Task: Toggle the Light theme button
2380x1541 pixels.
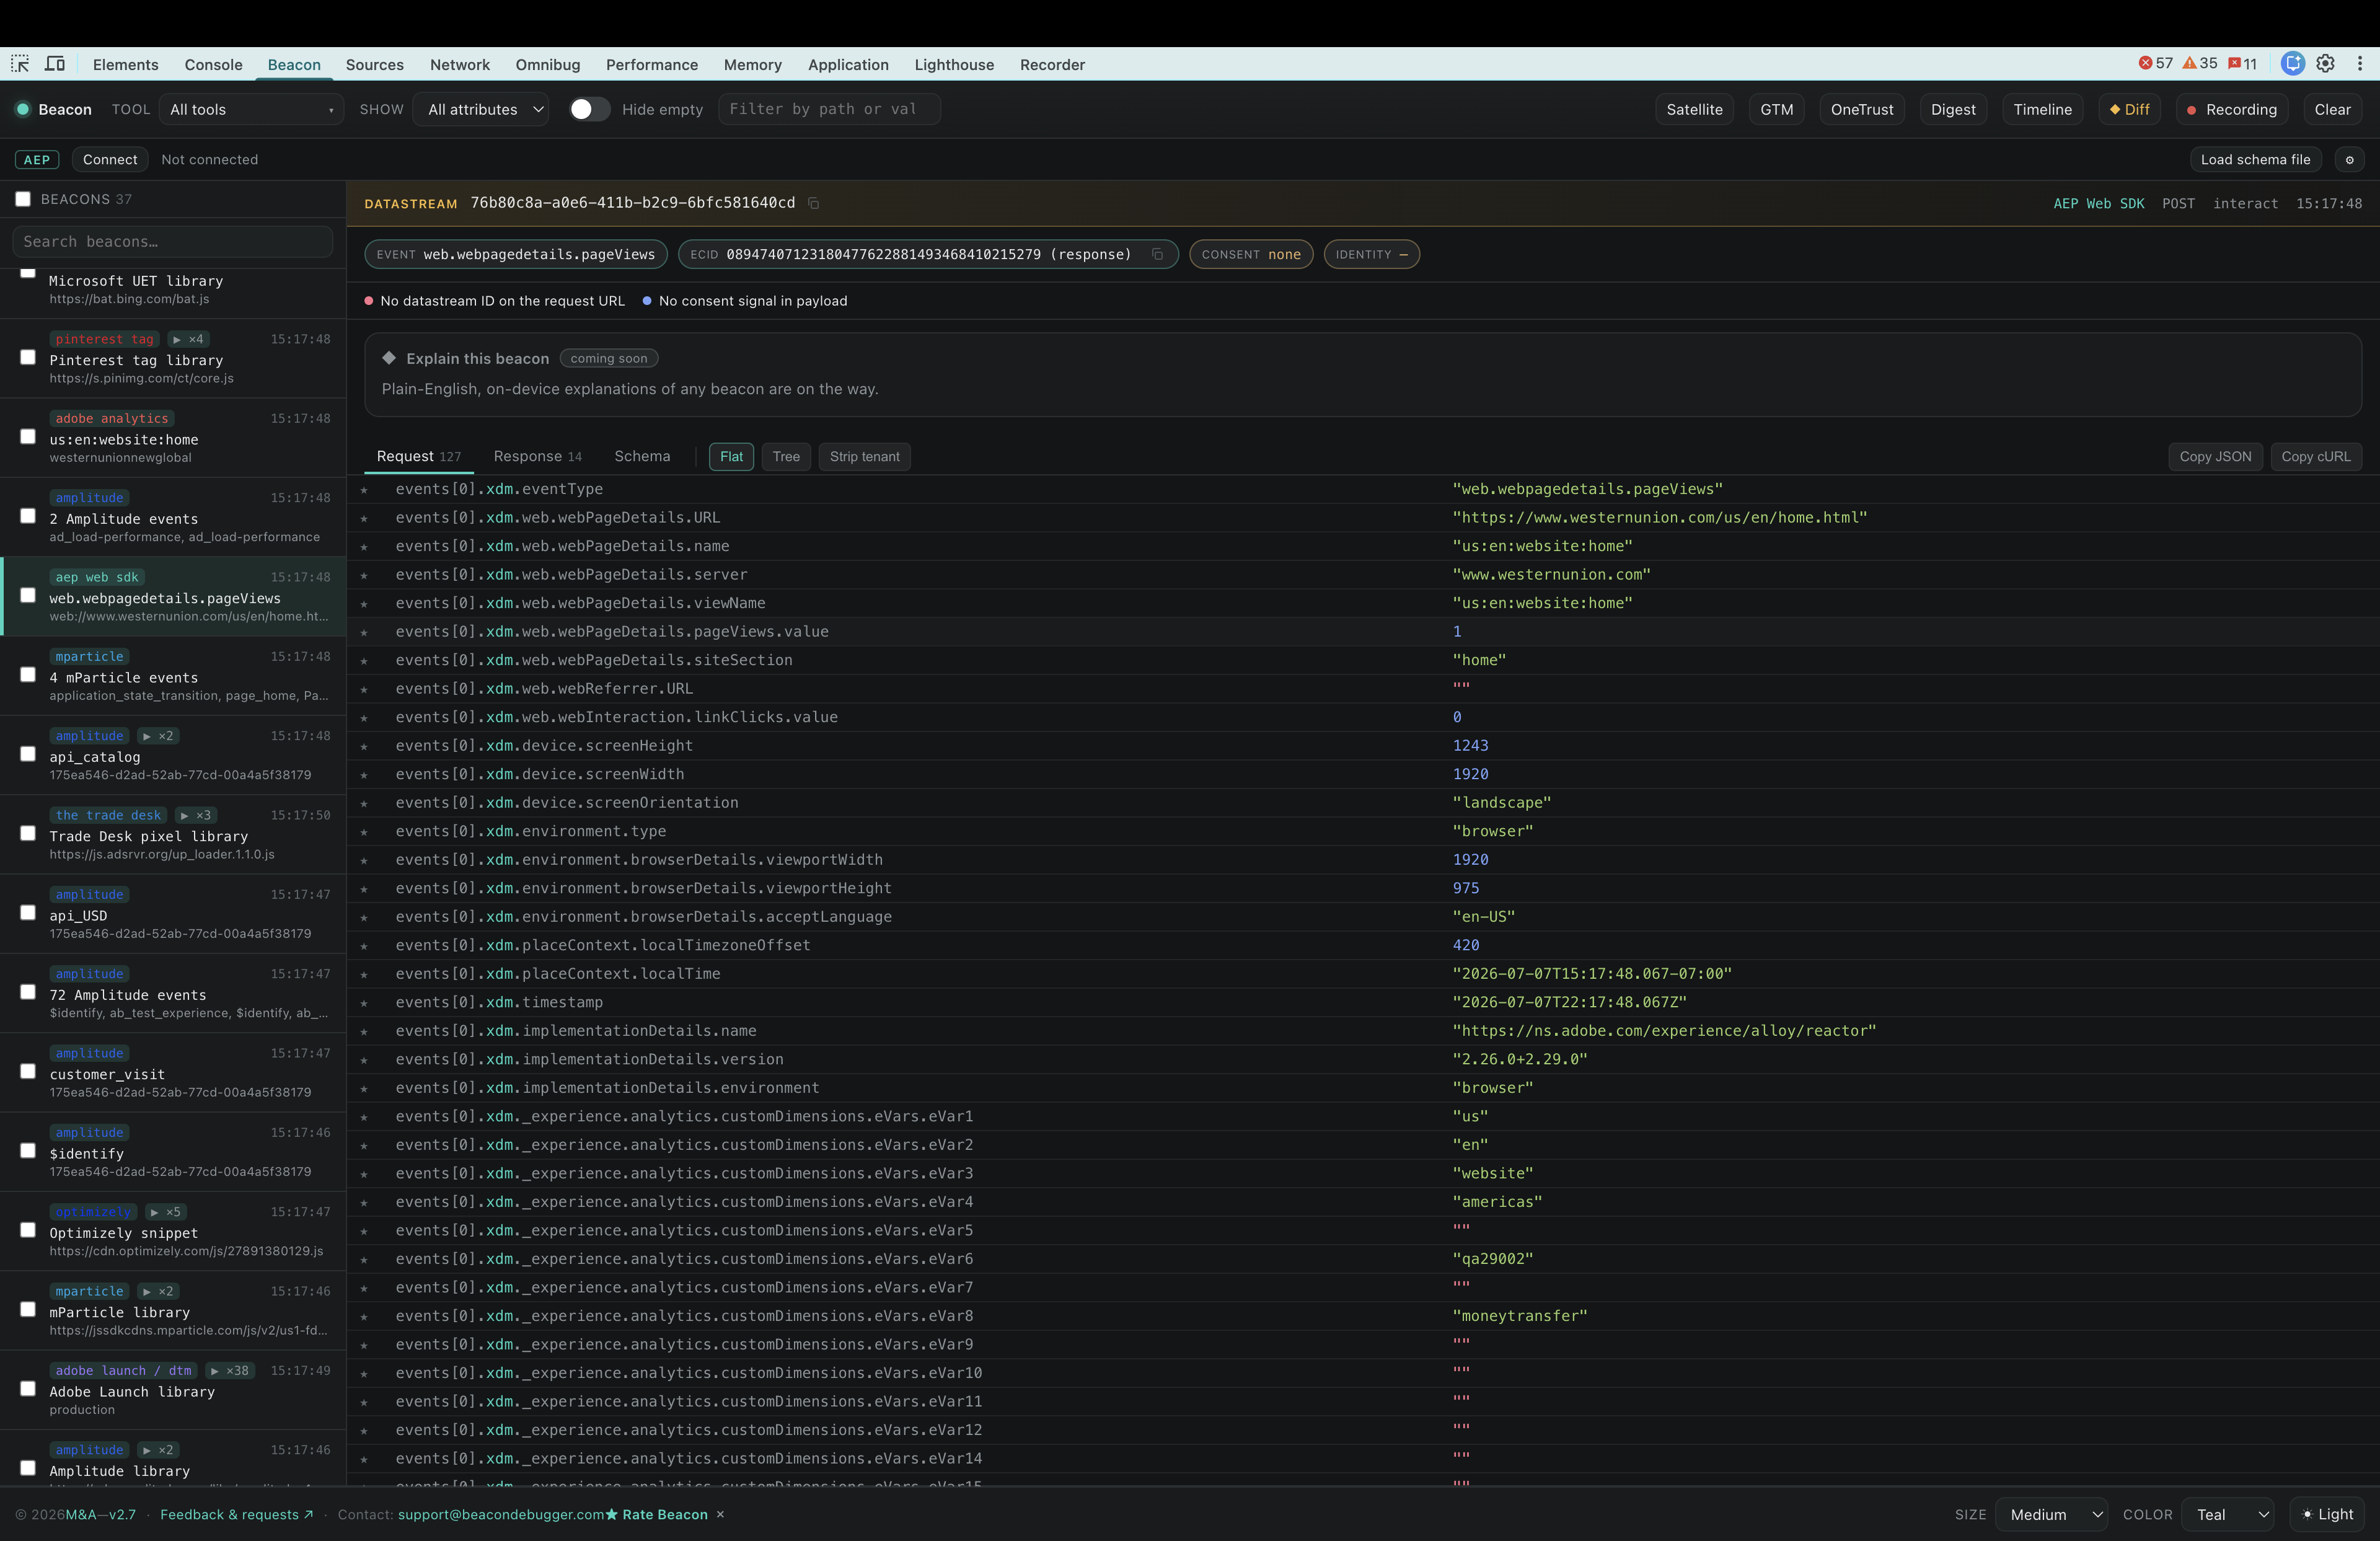Action: 2328,1514
